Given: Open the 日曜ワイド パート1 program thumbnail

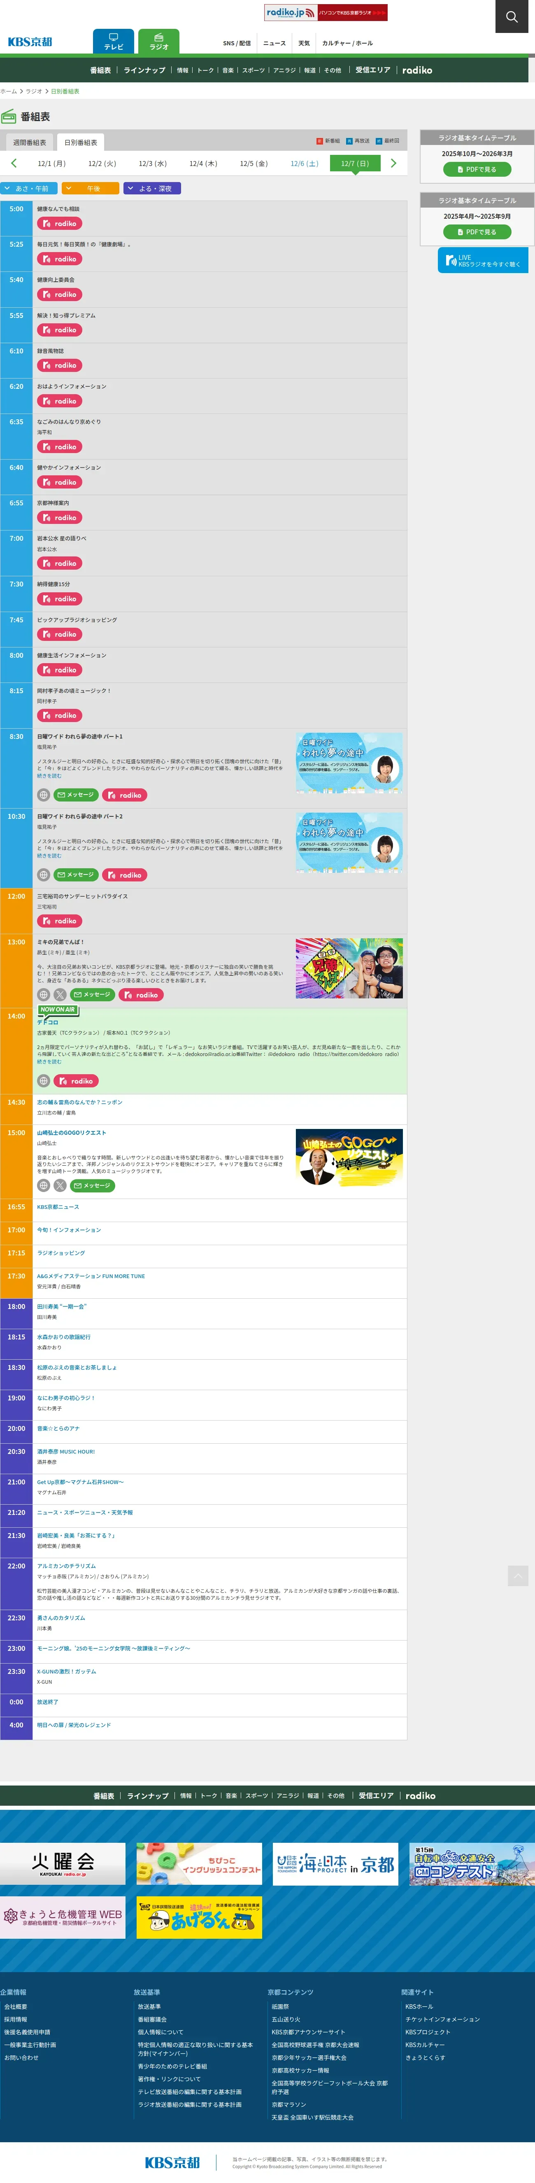Looking at the screenshot, I should click(349, 763).
